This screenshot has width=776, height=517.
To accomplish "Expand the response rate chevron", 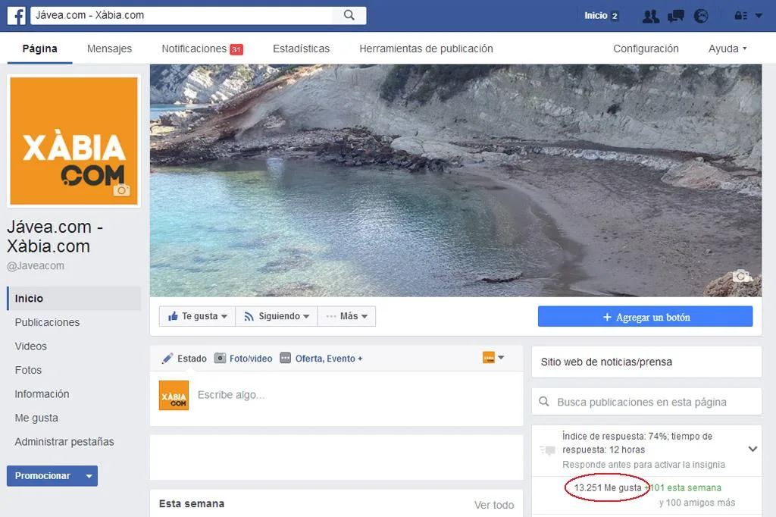I will [x=753, y=450].
